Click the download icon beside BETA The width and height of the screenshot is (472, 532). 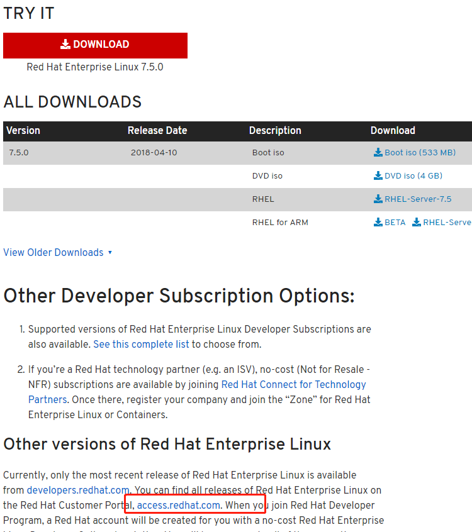[378, 222]
